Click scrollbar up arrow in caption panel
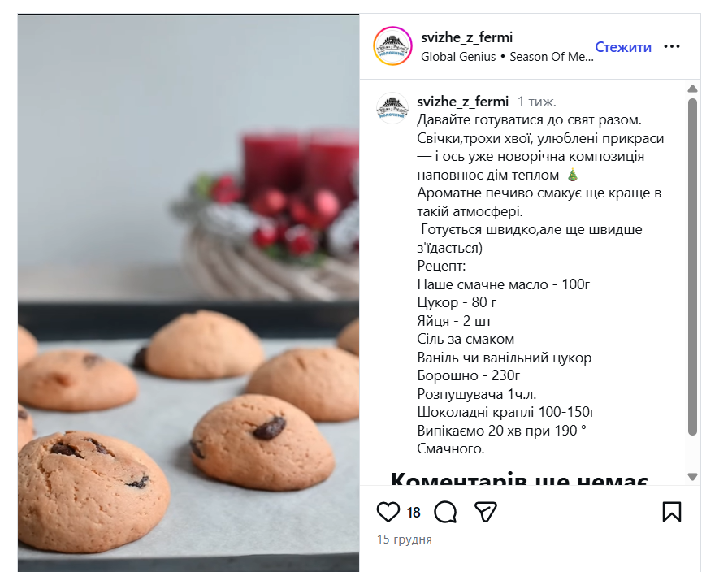Image resolution: width=706 pixels, height=572 pixels. click(x=692, y=89)
